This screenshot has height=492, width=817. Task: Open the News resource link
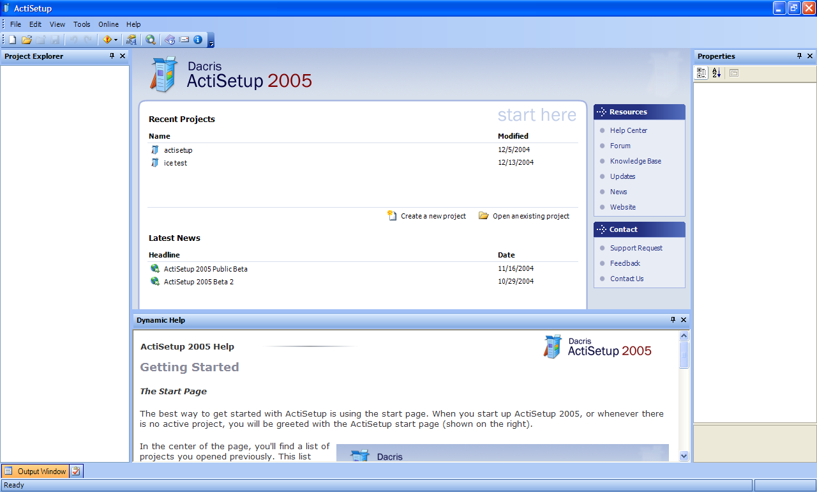click(618, 192)
